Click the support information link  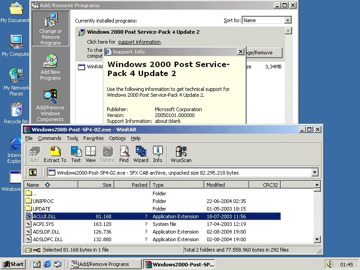[x=139, y=42]
